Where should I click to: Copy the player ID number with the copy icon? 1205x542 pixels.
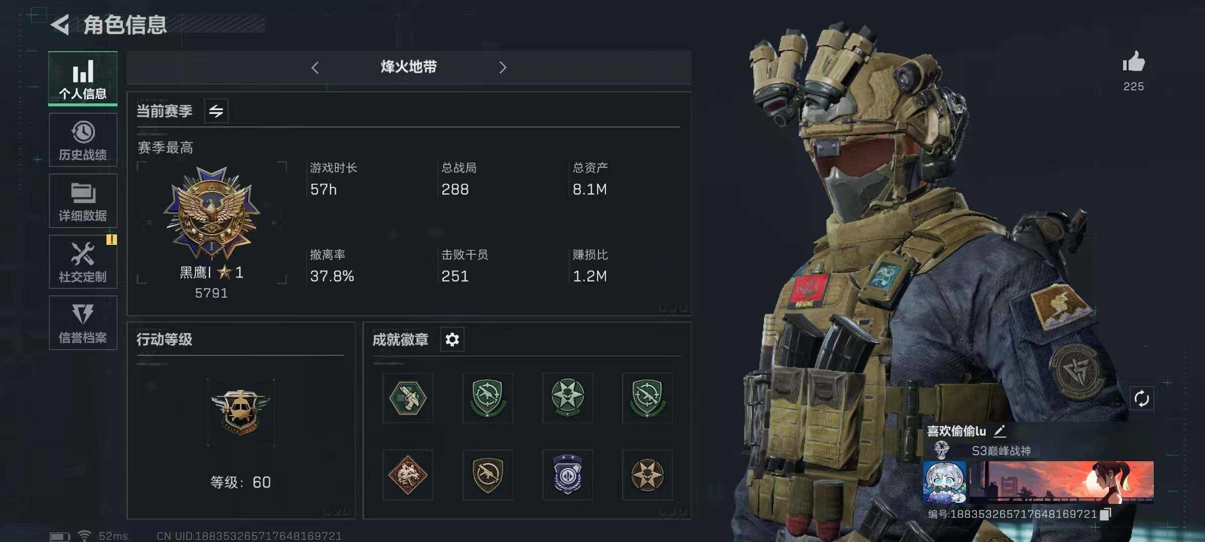click(1106, 514)
